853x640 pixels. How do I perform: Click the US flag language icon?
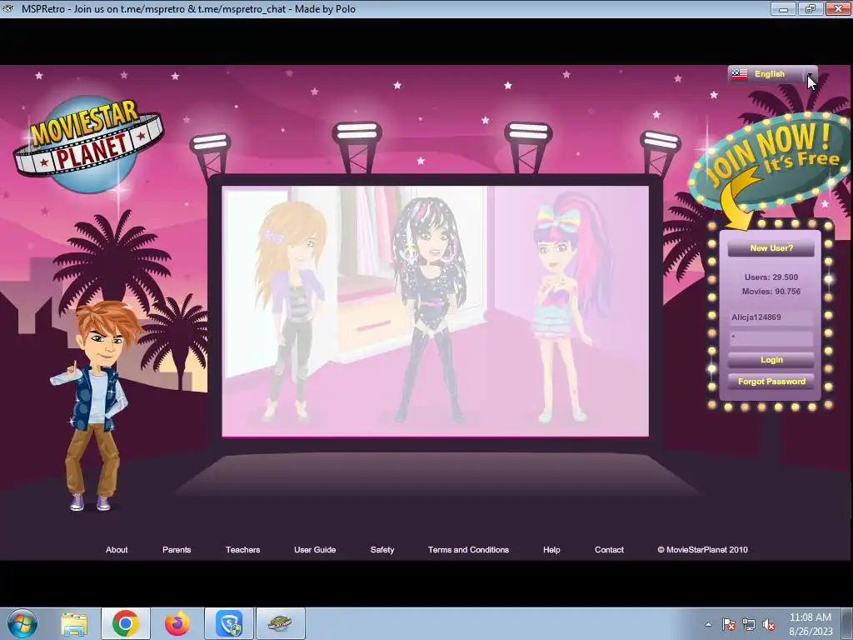740,74
